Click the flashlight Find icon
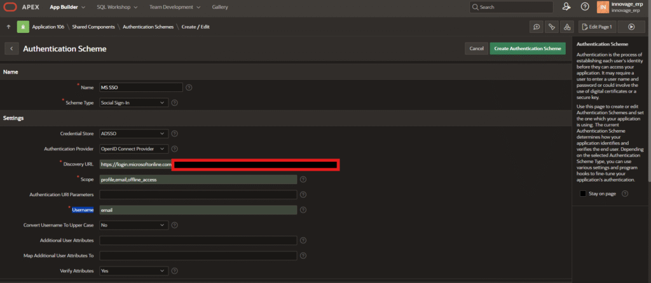The height and width of the screenshot is (283, 651). coord(551,27)
